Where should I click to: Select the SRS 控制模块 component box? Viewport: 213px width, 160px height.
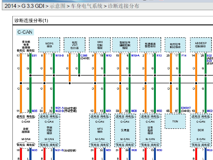[x=100, y=45]
